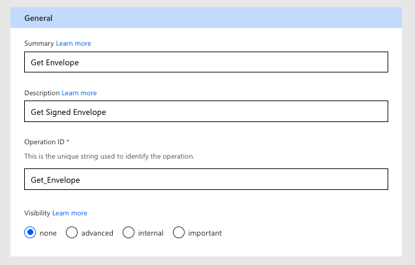Click the "Summary" field label

pos(39,44)
